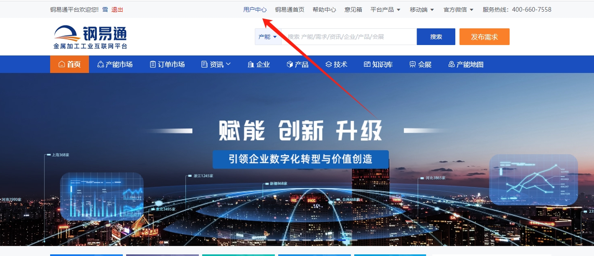This screenshot has width=594, height=256.
Task: Click the 钢易通 logo
Action: 90,38
